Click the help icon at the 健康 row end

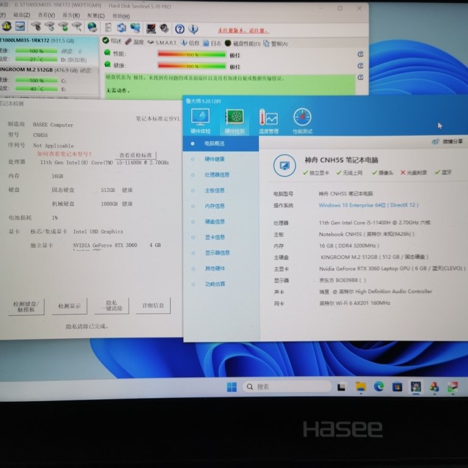(x=360, y=66)
